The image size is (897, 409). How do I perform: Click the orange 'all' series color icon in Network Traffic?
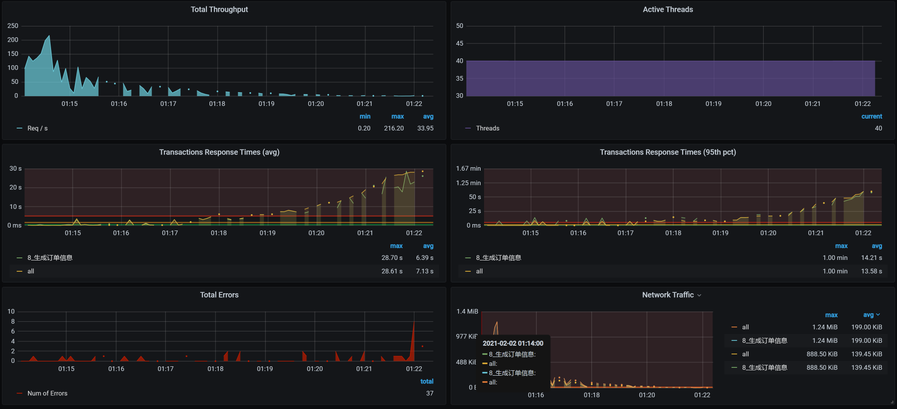(x=734, y=327)
